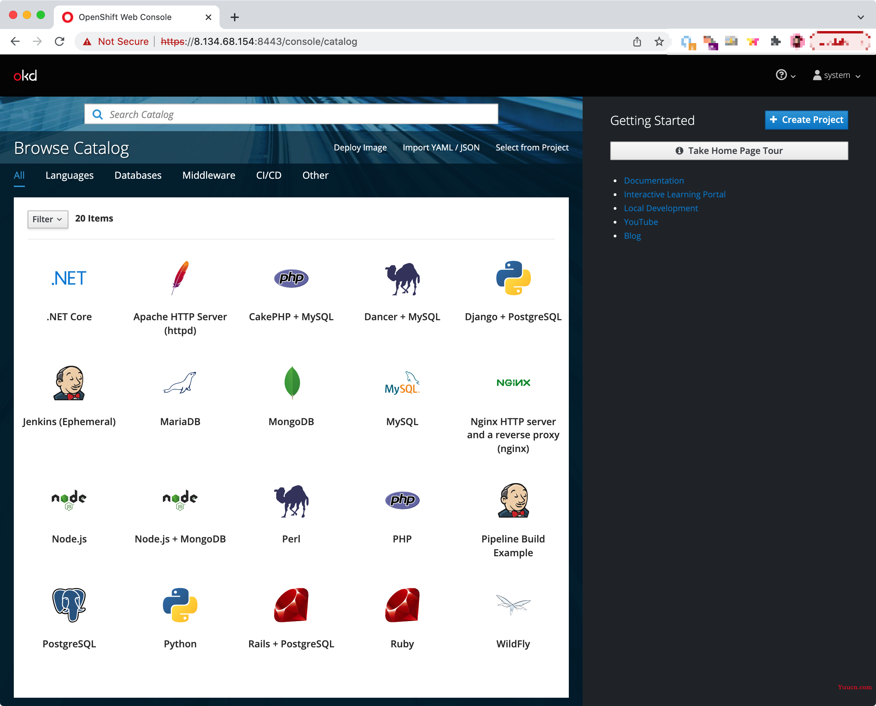This screenshot has height=706, width=876.
Task: Select the OpenShift Web Console browser tab
Action: tap(136, 17)
